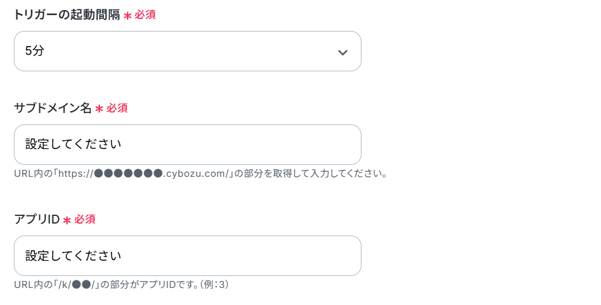The width and height of the screenshot is (601, 305).
Task: Click the 設定してください placeholder in the アプリID field
Action: (73, 256)
